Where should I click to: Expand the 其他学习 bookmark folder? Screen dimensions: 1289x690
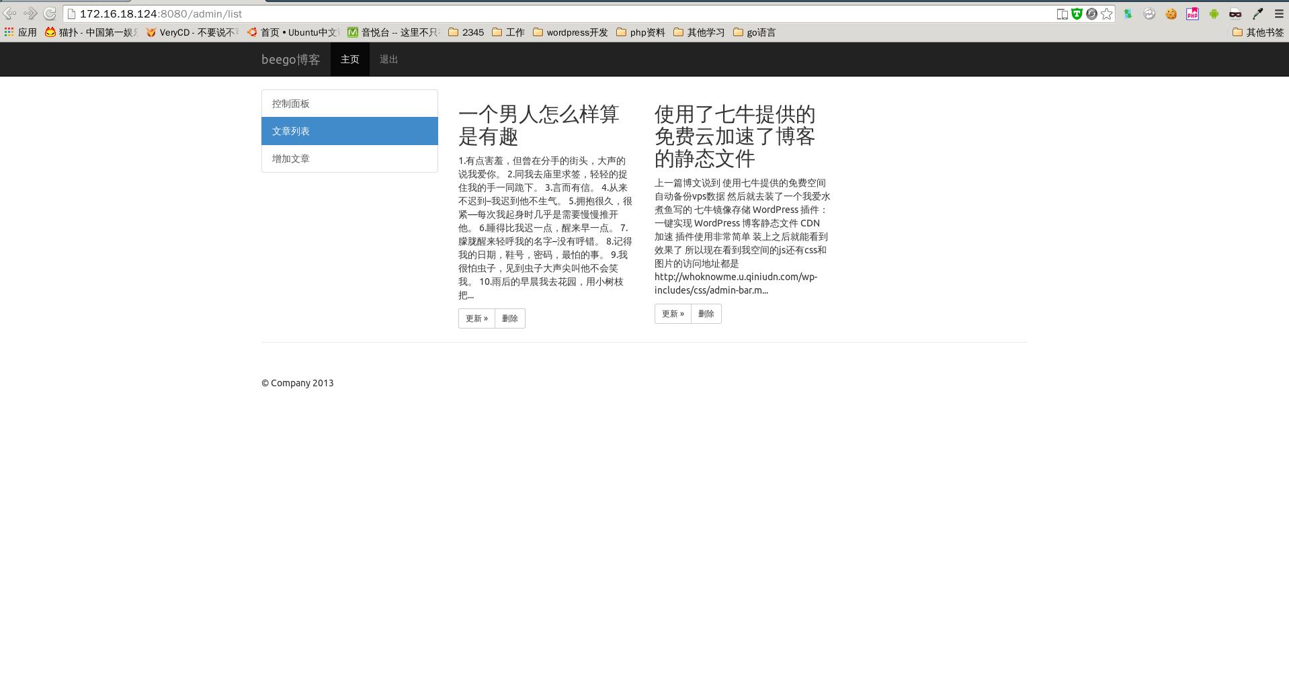click(x=699, y=32)
